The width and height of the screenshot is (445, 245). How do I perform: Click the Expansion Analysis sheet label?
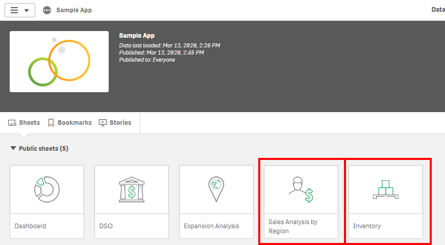click(x=211, y=226)
